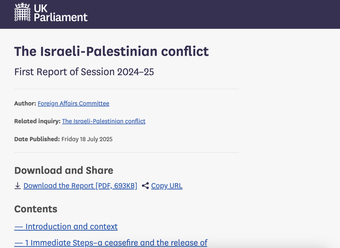Viewport: 340px width, 248px height.
Task: Click the share icon beside Copy URL
Action: 145,186
